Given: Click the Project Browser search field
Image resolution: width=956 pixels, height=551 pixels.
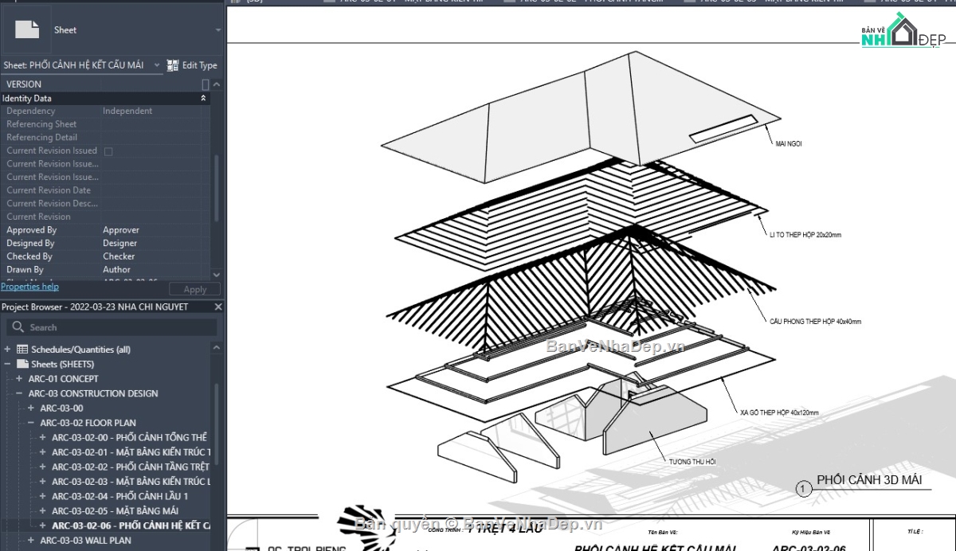Looking at the screenshot, I should click(x=112, y=327).
